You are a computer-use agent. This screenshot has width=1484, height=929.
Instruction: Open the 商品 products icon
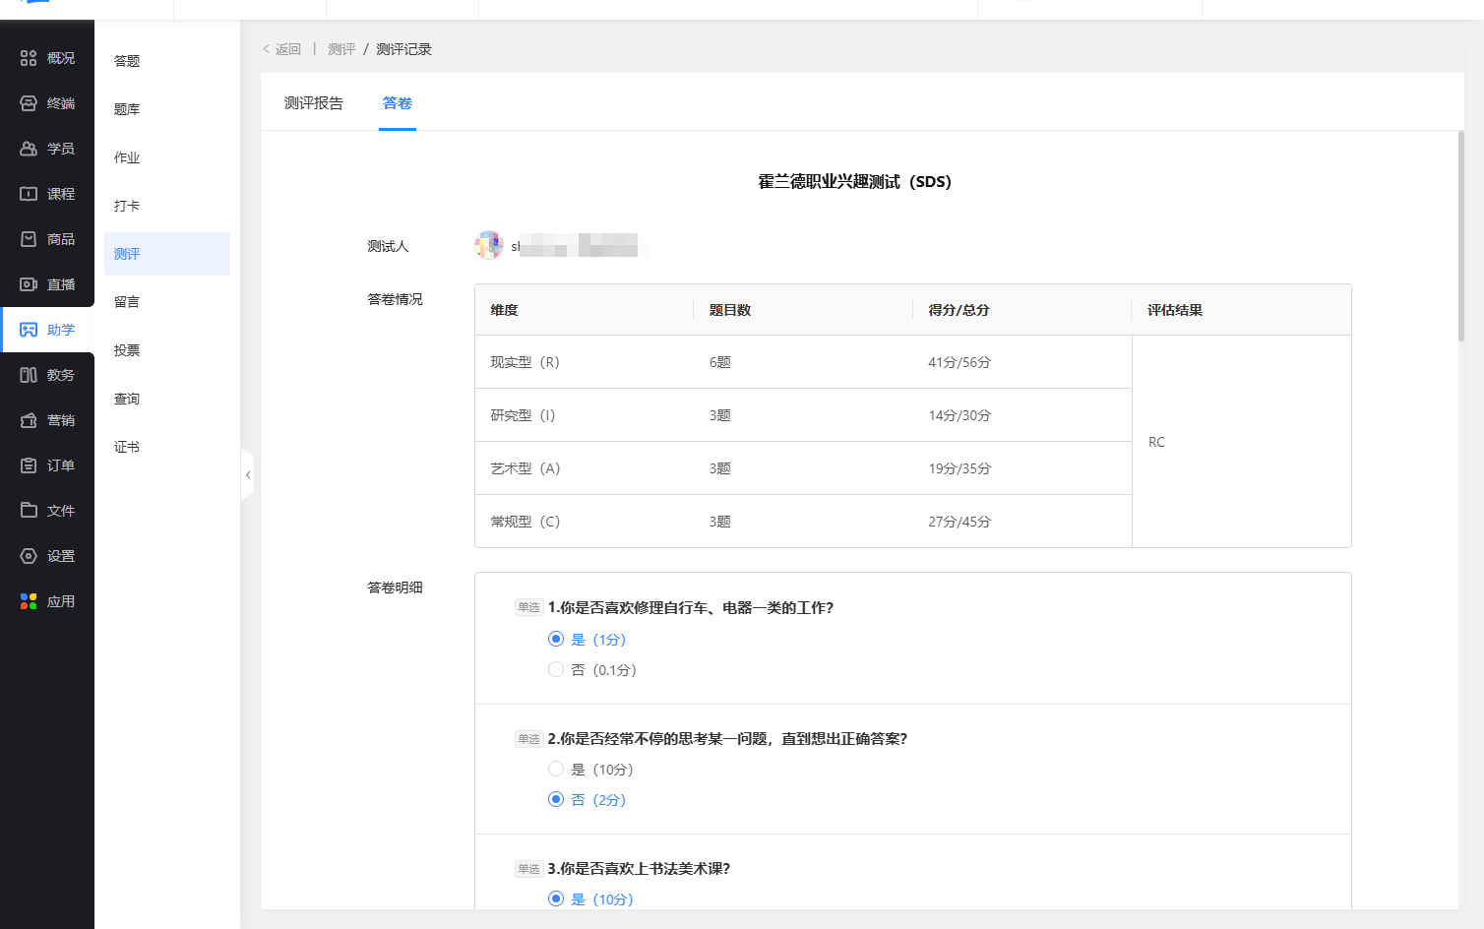(x=29, y=239)
